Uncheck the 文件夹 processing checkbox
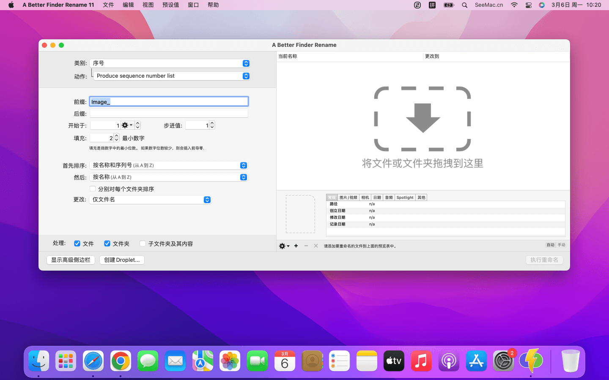 pos(107,244)
